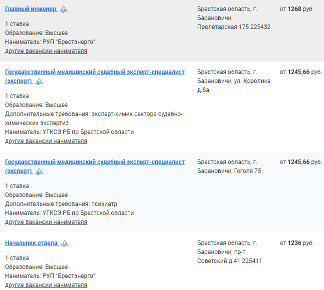Click Наниматель: РУП "Брестэнерго" under Главный инженер
This screenshot has width=324, height=290.
click(50, 42)
